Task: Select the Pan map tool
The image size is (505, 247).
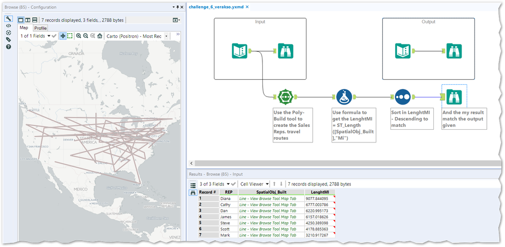Action: tap(63, 36)
